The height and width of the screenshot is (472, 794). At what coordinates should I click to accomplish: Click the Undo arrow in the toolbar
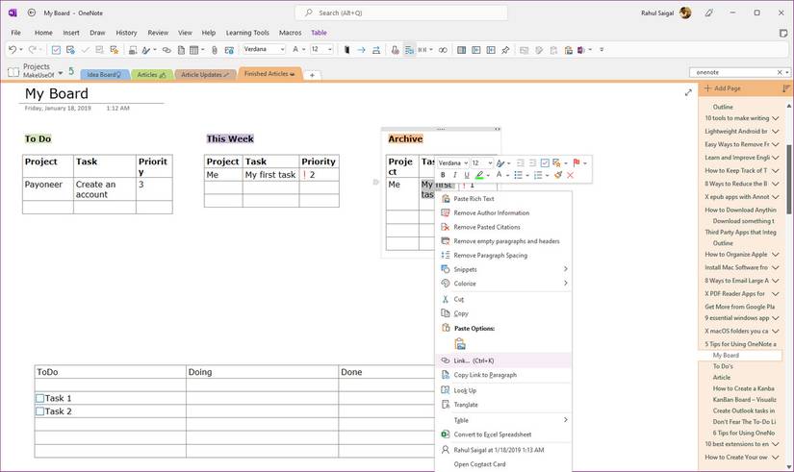pos(12,49)
